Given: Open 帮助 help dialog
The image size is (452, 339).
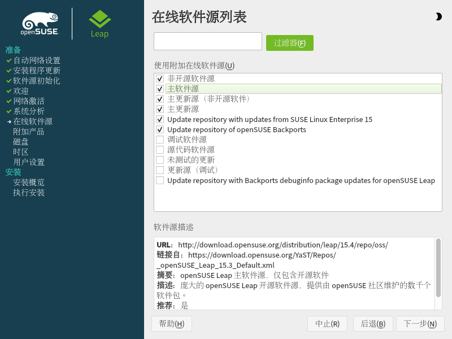Looking at the screenshot, I should [172, 324].
